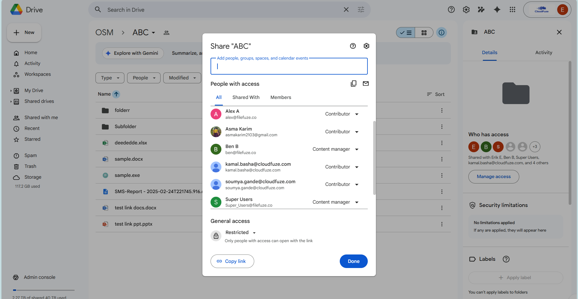Open the Activity tab in the details panel
Image resolution: width=578 pixels, height=299 pixels.
(x=543, y=52)
